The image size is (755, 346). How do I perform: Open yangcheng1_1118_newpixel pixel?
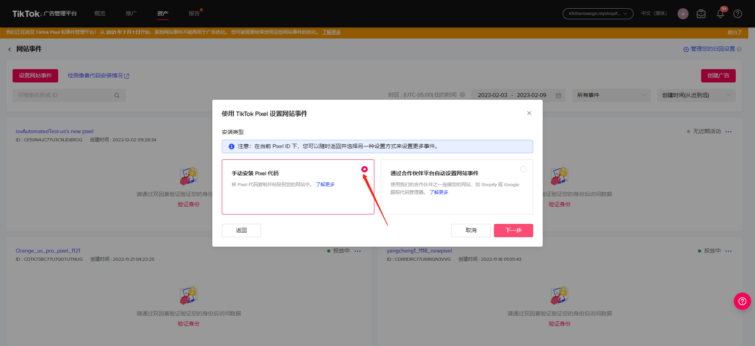[419, 251]
